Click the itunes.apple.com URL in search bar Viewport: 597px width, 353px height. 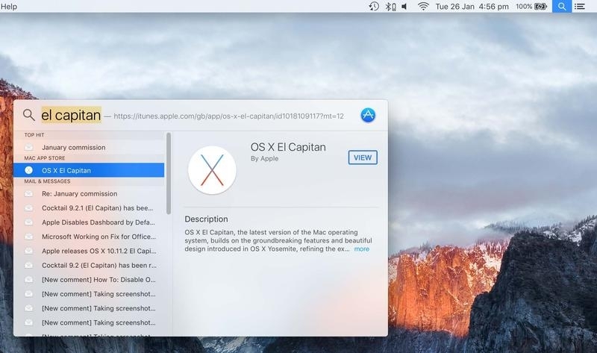click(x=228, y=116)
